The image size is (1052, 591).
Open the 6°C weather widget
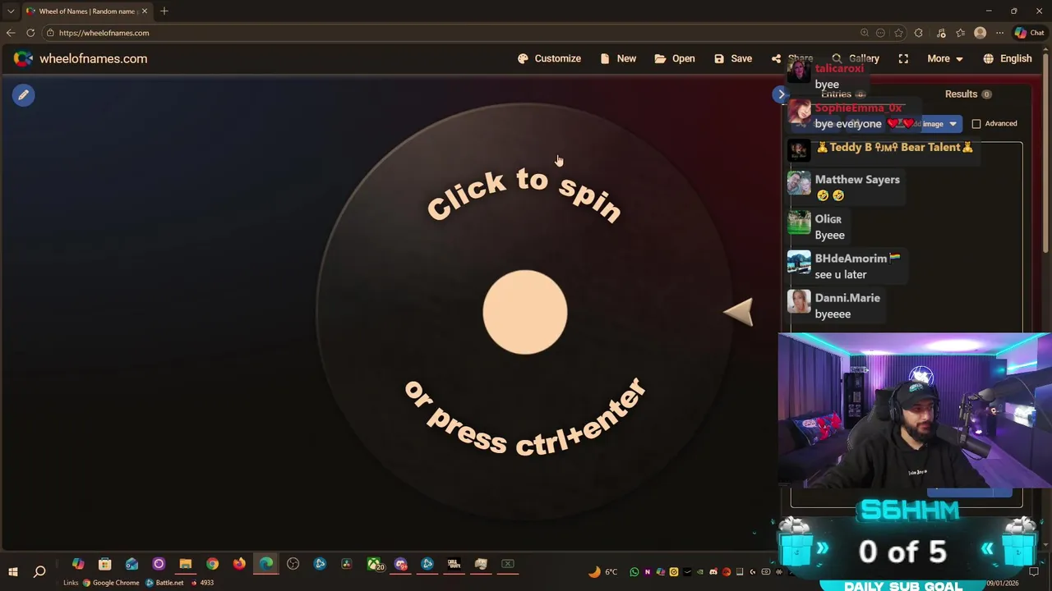coord(603,571)
